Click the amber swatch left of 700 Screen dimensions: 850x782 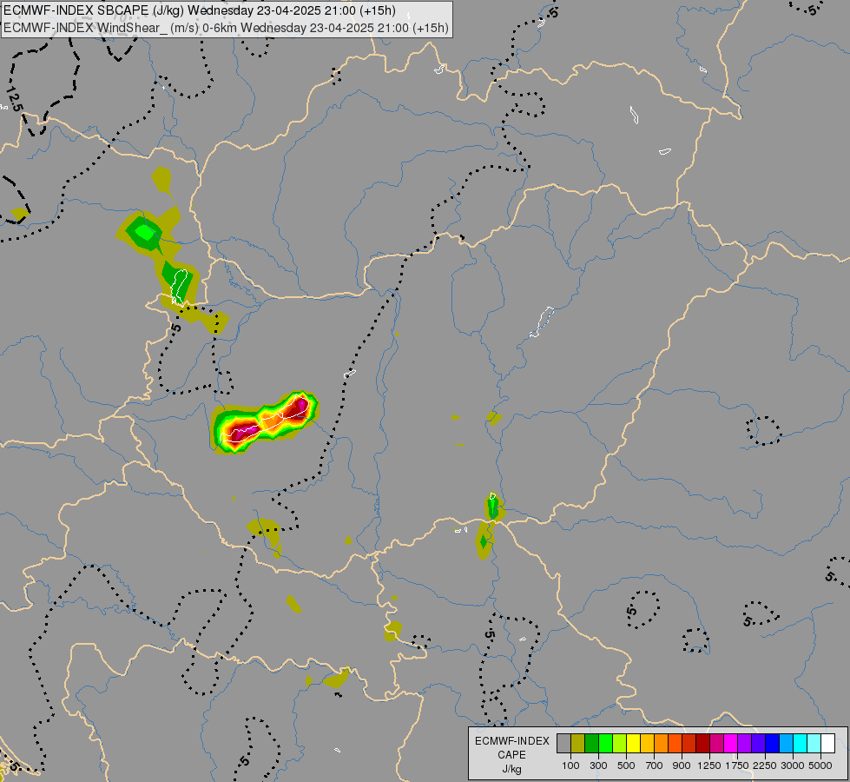pos(647,744)
